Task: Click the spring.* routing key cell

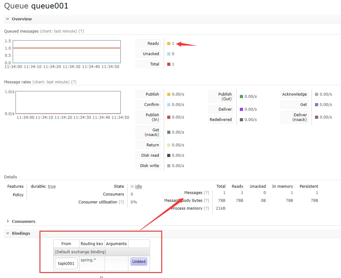Action: pyautogui.click(x=92, y=263)
